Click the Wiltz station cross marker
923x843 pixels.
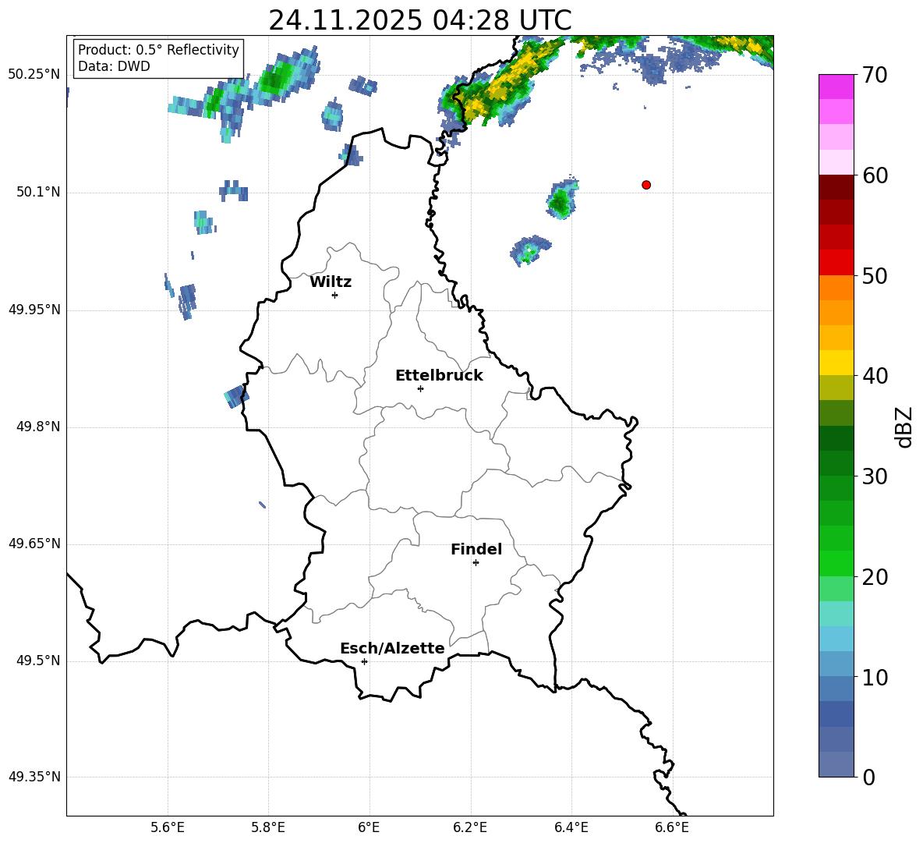point(334,295)
